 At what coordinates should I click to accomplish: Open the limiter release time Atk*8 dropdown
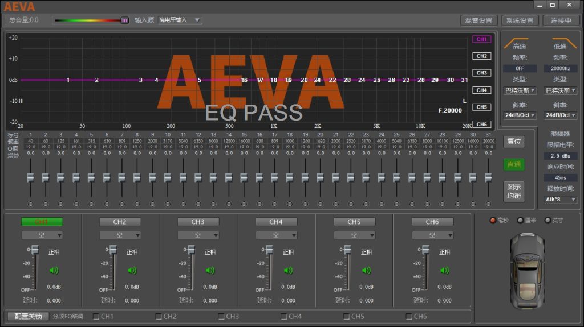[560, 200]
